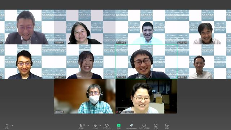Open the reactions heart icon
Viewport: 231px width, 130px height.
point(107,125)
